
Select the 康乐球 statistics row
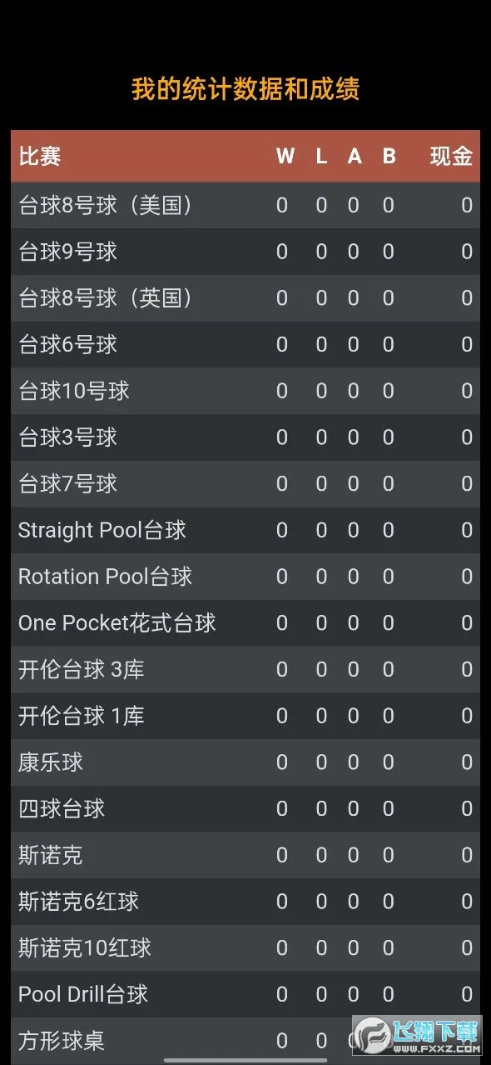50,762
